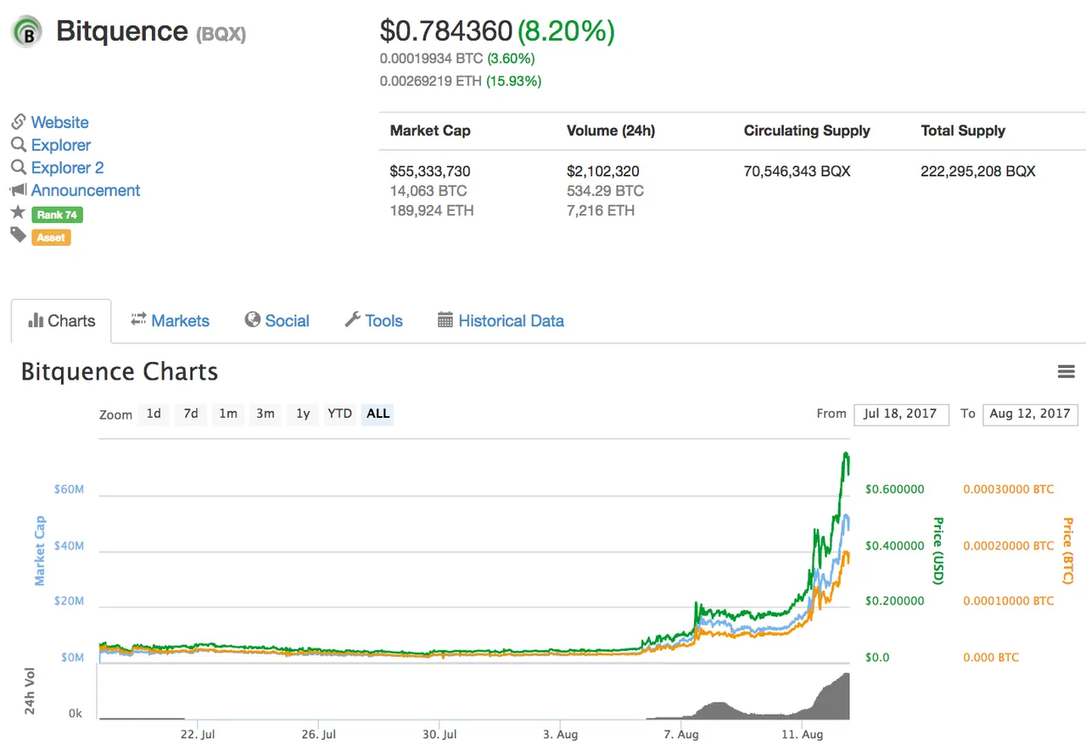Click the star icon next to Rank 74
The image size is (1086, 745).
tap(18, 213)
